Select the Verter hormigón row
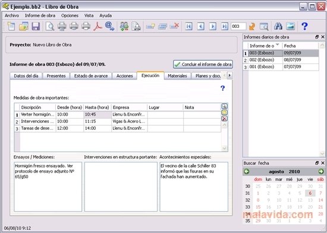Screen dimensions: 327x233 [x=118, y=114]
